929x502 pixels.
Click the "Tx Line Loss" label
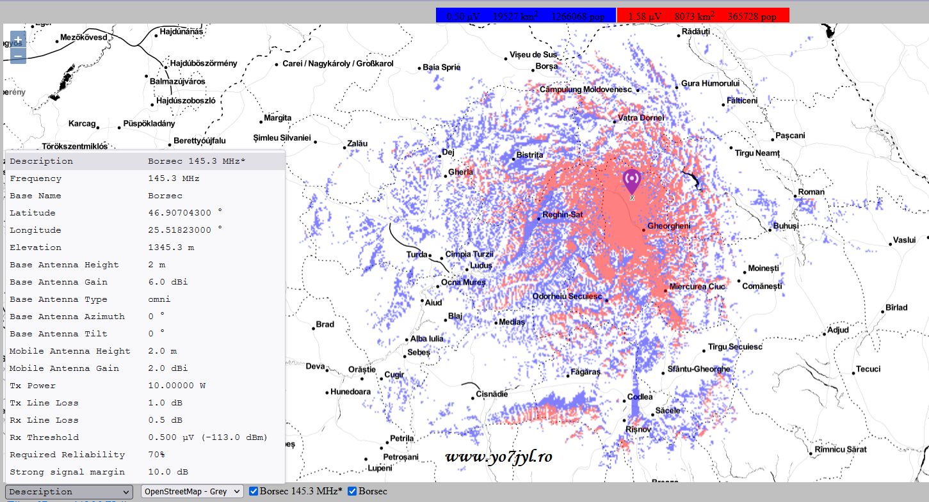coord(44,403)
